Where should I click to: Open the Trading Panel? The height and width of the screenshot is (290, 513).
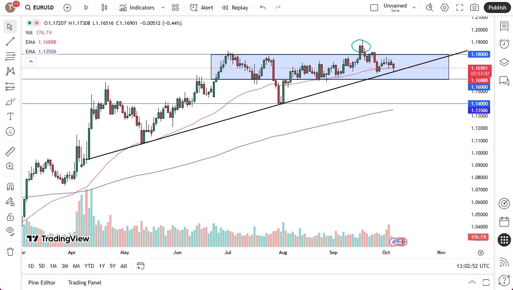(x=84, y=283)
